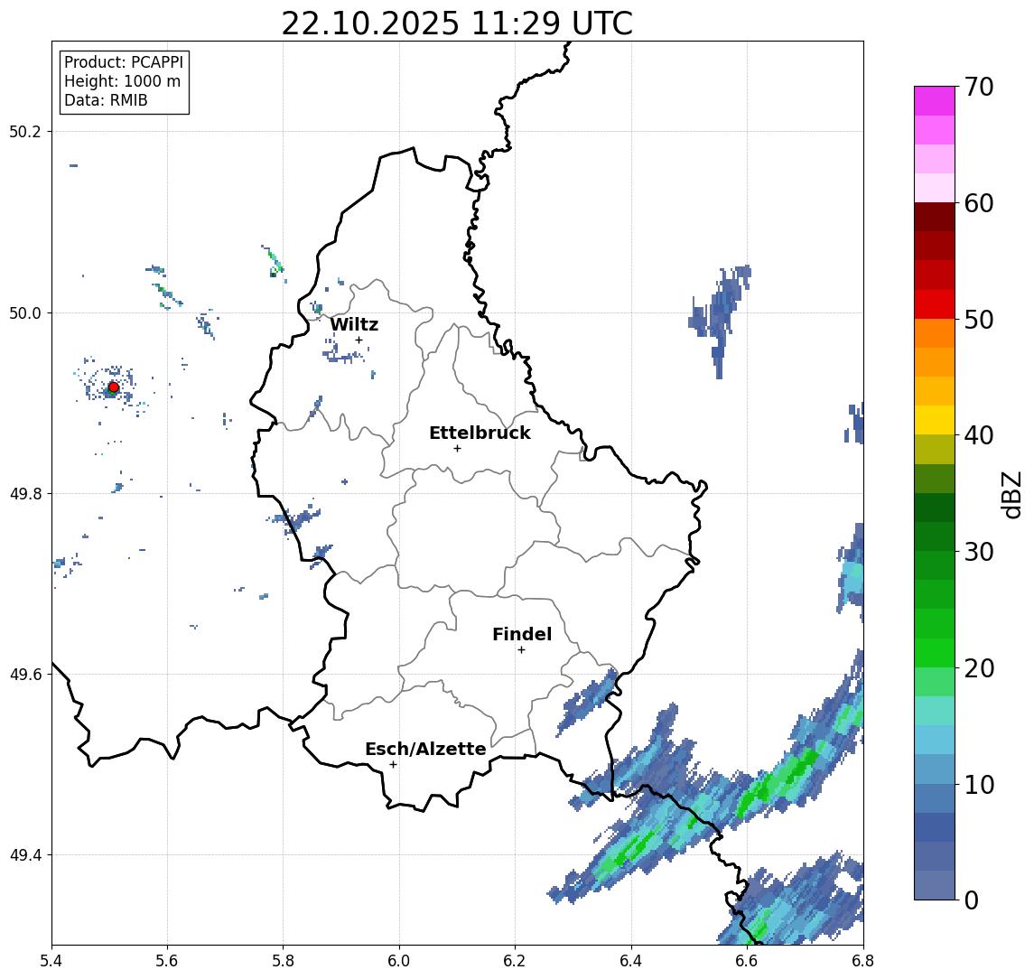Image resolution: width=1034 pixels, height=979 pixels.
Task: Click the colorbar tick label 40
Action: 978,435
